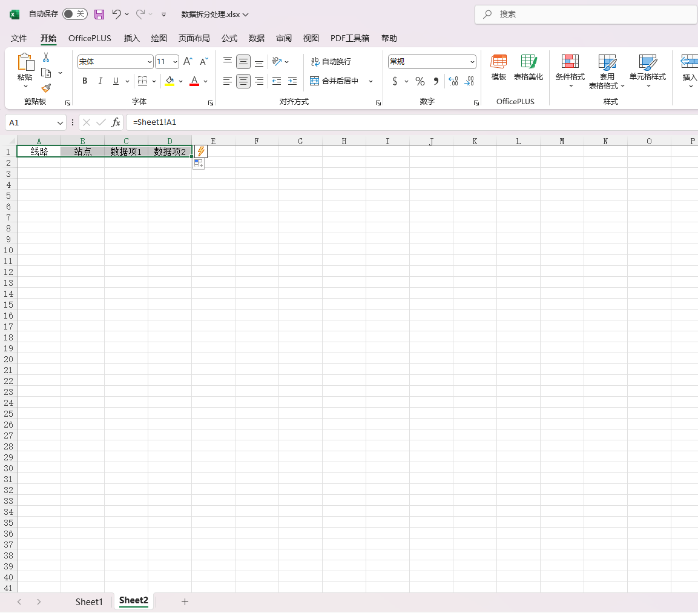Viewport: 698px width, 613px height.
Task: Click the Paste clipboard icon
Action: pos(25,62)
